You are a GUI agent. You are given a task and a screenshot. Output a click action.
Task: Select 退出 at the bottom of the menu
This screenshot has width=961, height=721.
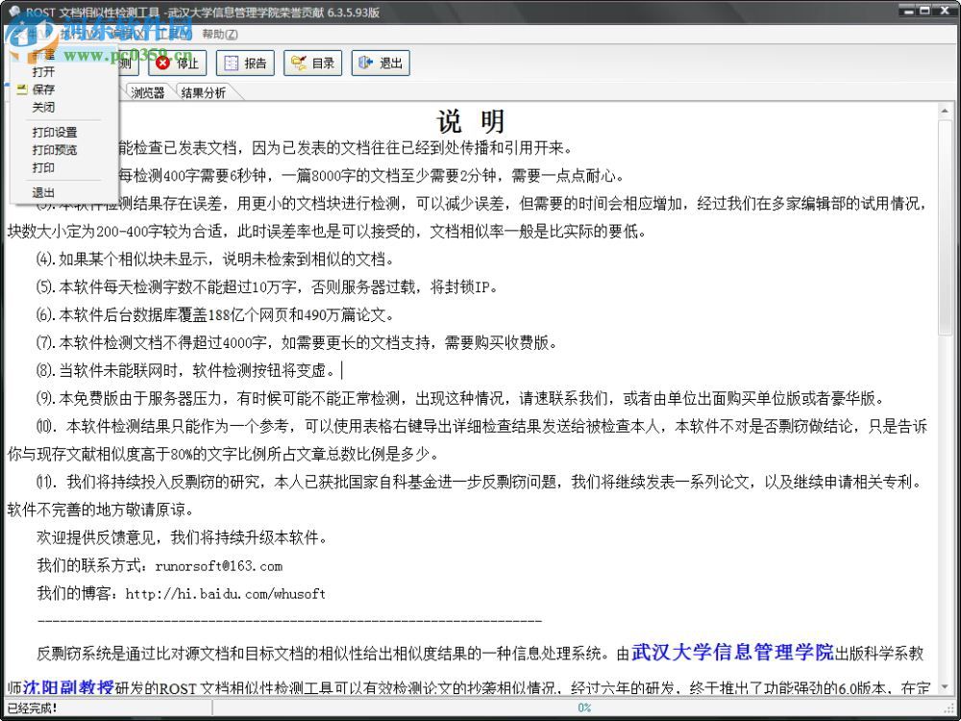(42, 192)
